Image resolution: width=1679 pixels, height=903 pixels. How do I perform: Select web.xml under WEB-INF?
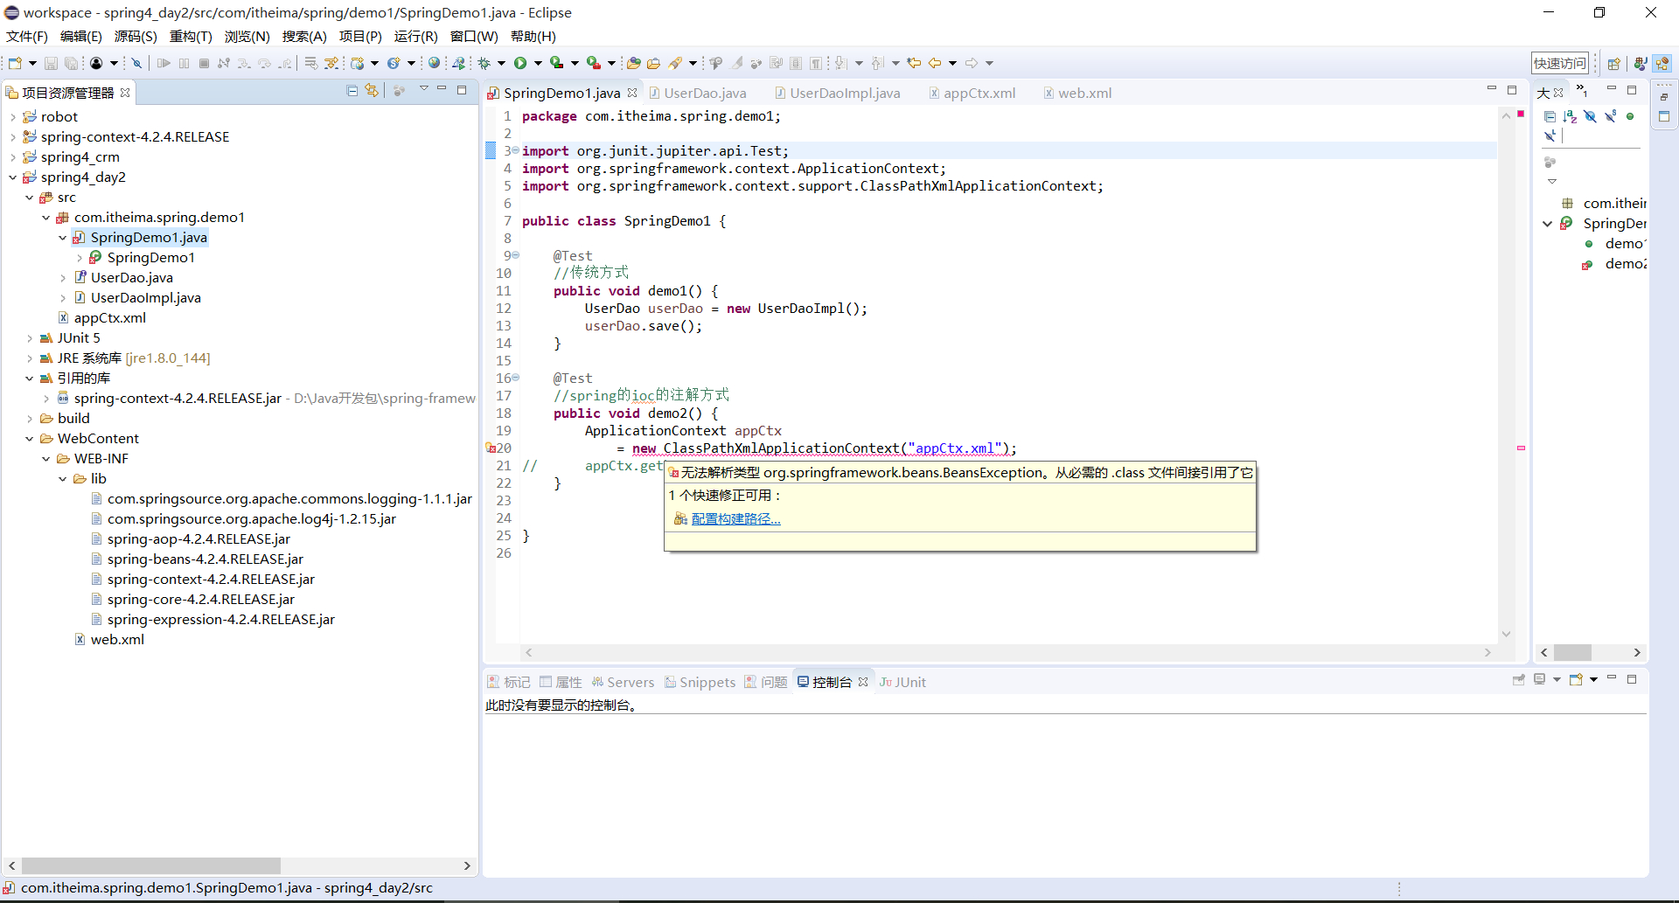coord(117,640)
